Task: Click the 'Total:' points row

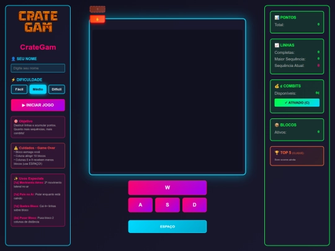Action: click(297, 25)
